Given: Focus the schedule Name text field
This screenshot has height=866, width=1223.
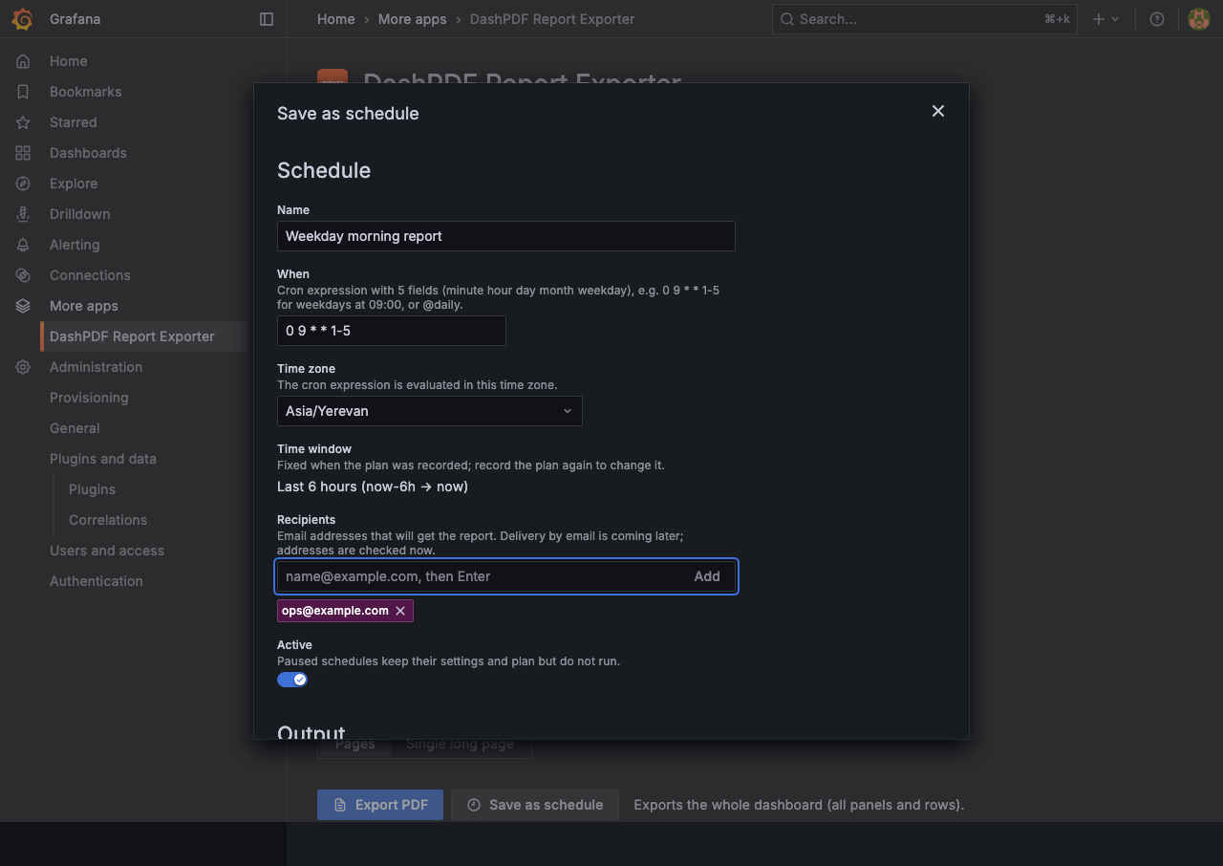Looking at the screenshot, I should (x=506, y=236).
